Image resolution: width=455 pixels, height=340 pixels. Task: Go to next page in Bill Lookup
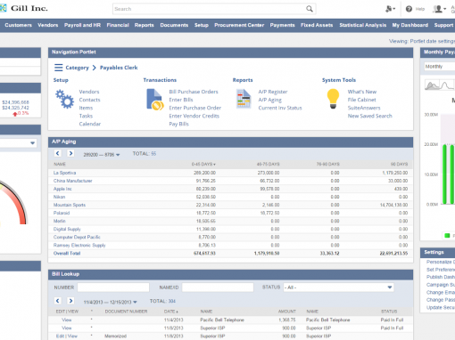[70, 301]
